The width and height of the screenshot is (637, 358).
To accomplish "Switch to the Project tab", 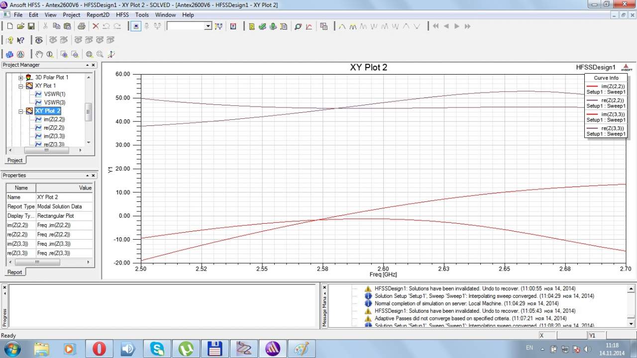I will pyautogui.click(x=14, y=160).
